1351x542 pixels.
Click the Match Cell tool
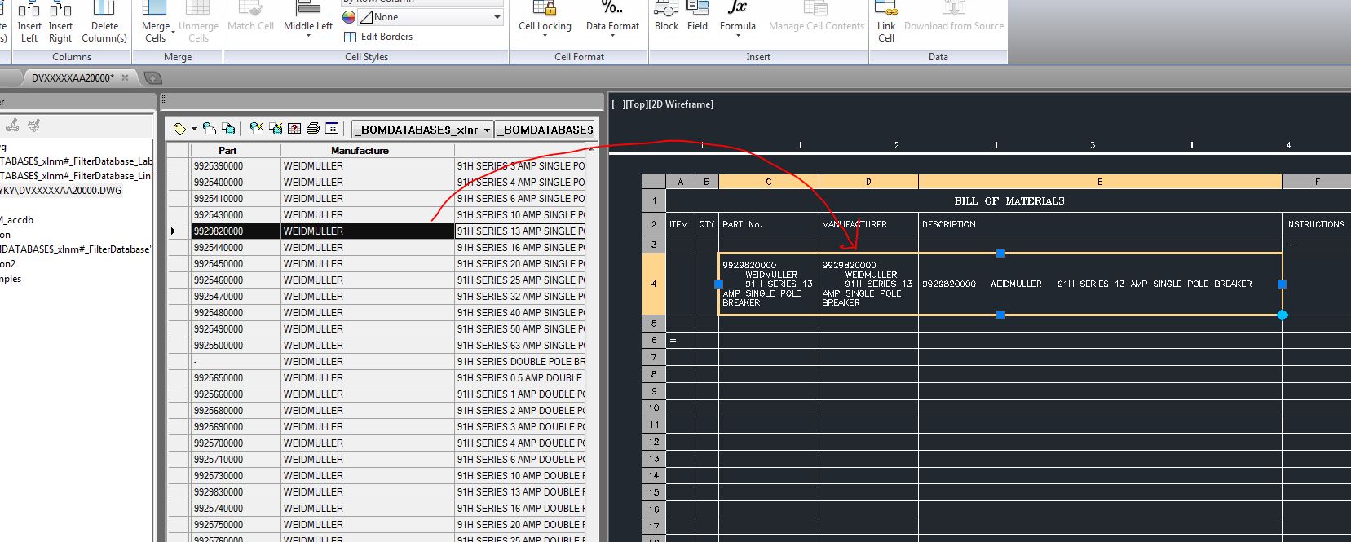point(250,18)
